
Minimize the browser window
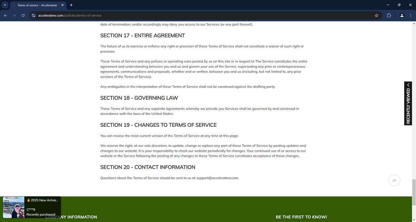tap(388, 5)
